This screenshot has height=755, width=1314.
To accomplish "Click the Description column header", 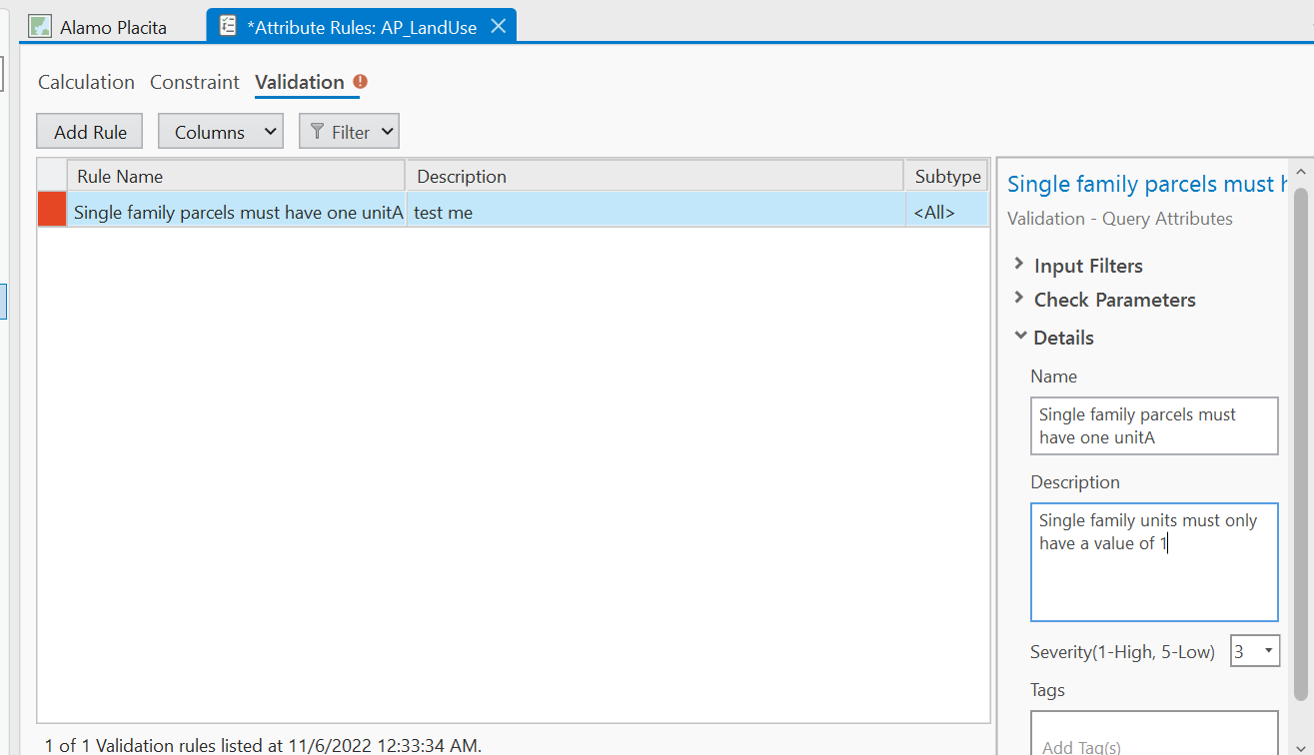I will coord(655,176).
